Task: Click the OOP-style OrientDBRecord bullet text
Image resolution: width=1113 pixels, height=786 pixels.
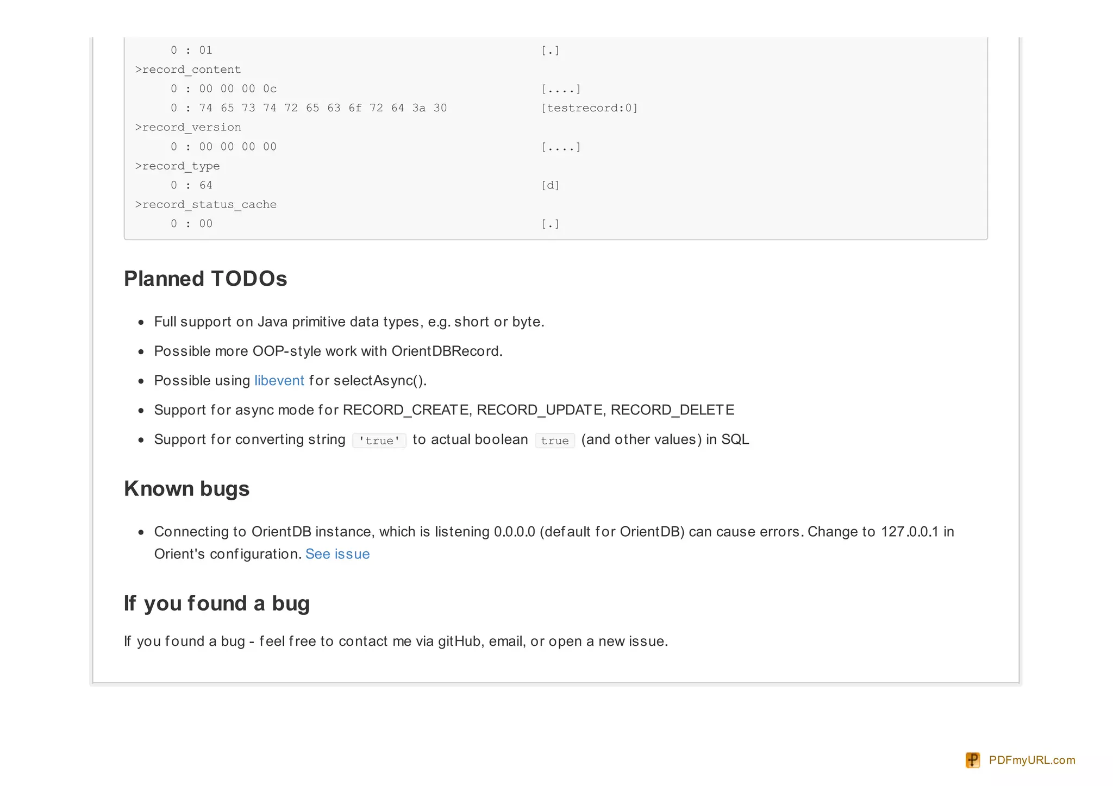Action: (x=328, y=351)
